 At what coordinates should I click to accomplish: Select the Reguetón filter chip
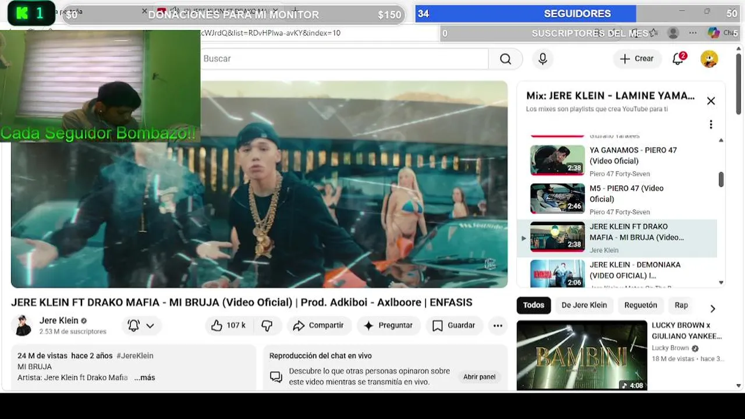pyautogui.click(x=640, y=305)
